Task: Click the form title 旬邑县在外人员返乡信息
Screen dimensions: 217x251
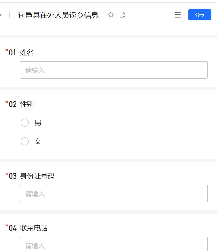Action: point(58,15)
